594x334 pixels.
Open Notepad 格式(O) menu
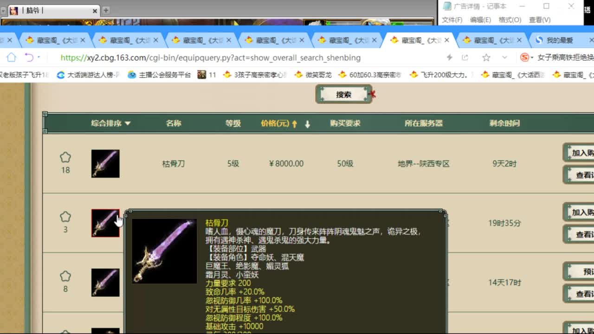coord(510,20)
